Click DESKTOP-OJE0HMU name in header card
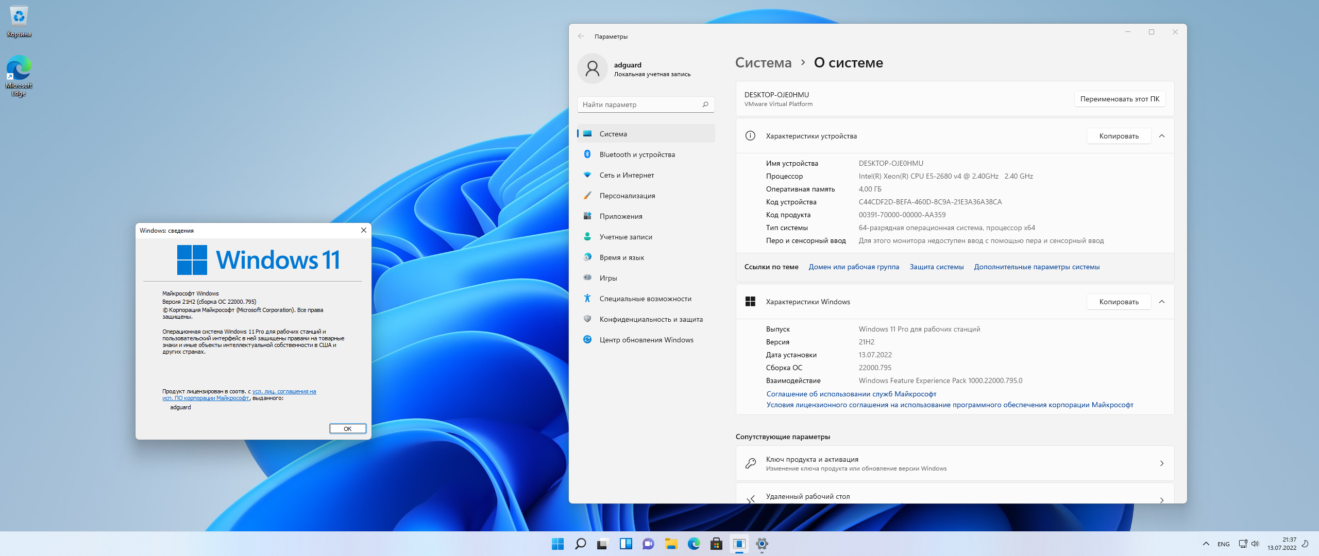Image resolution: width=1319 pixels, height=556 pixels. tap(776, 95)
